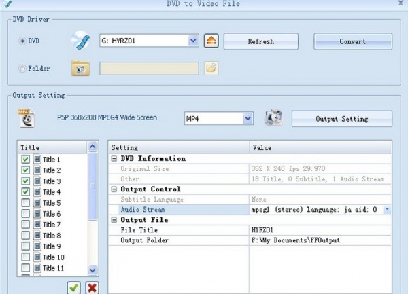This screenshot has height=294, width=408.
Task: Click green checkmark to select all titles
Action: point(74,288)
